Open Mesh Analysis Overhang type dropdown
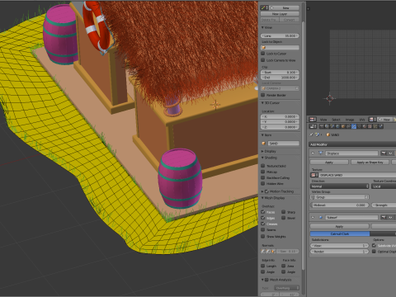 [287, 288]
